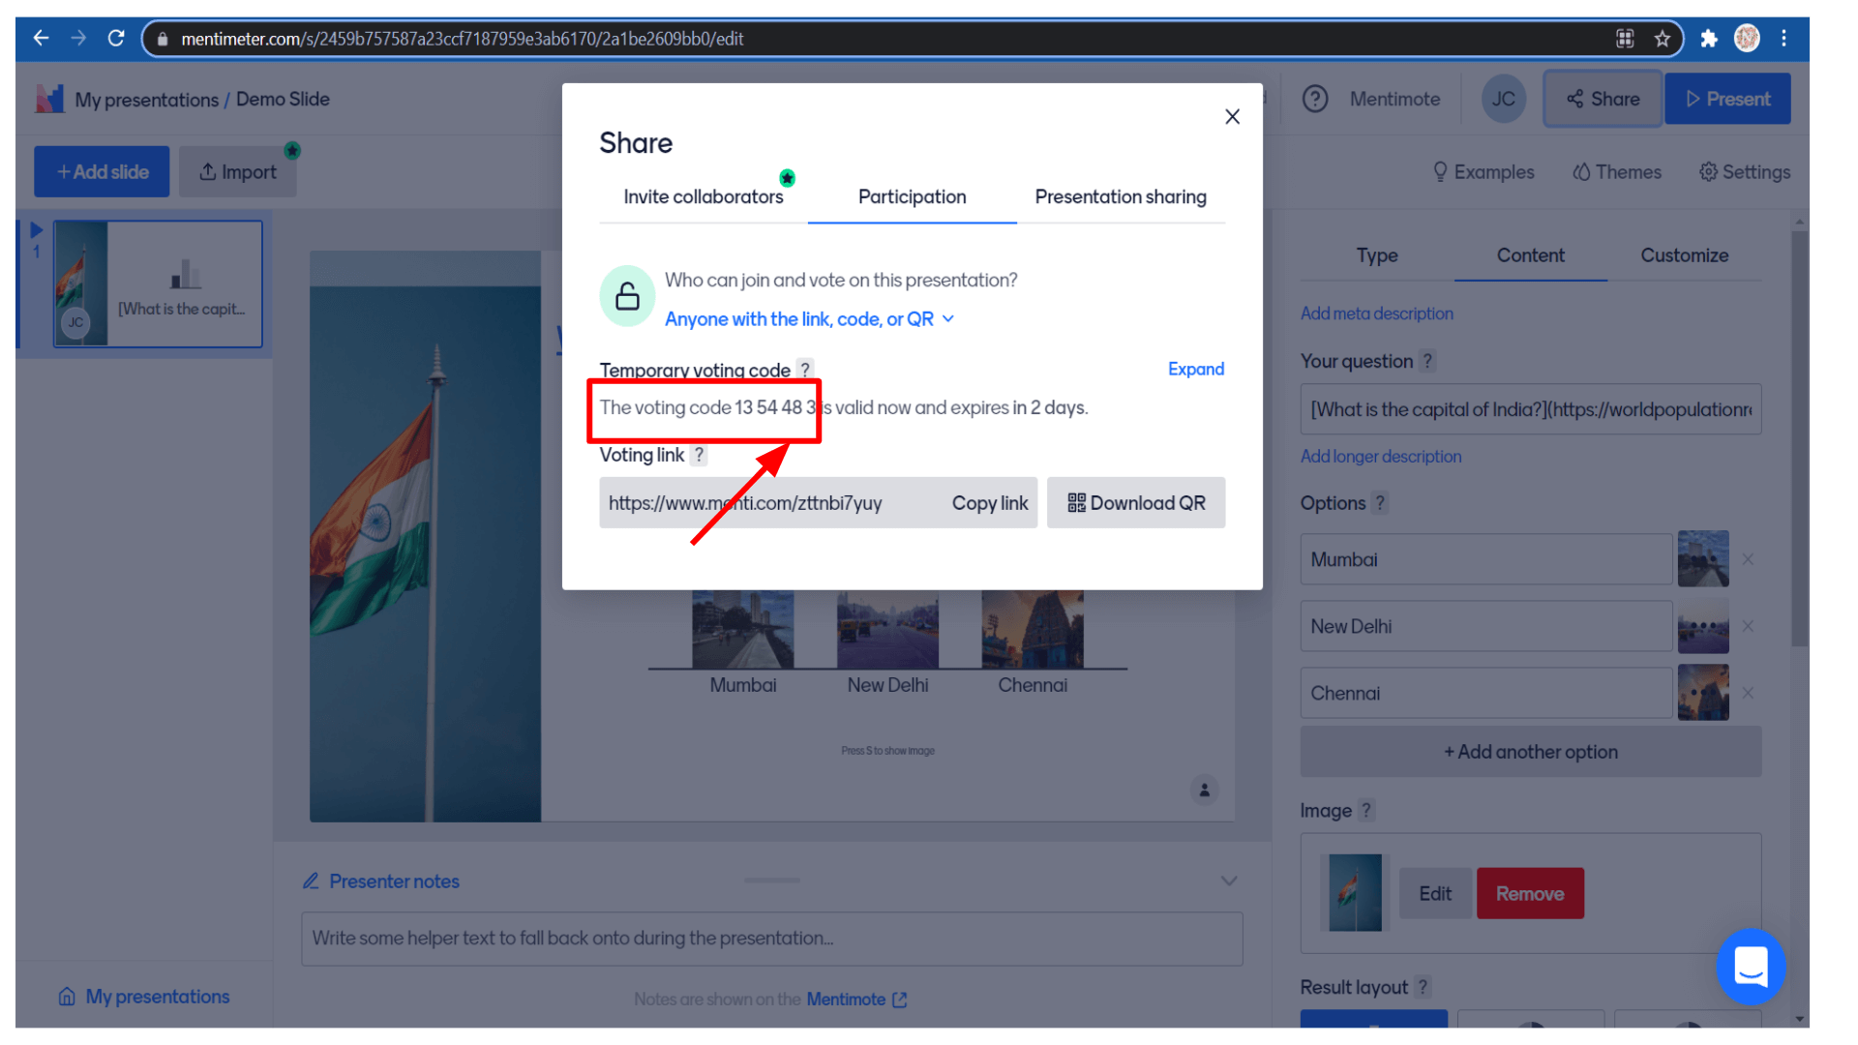The width and height of the screenshot is (1858, 1045).
Task: Collapse the Presenter notes chevron
Action: coord(1228,881)
